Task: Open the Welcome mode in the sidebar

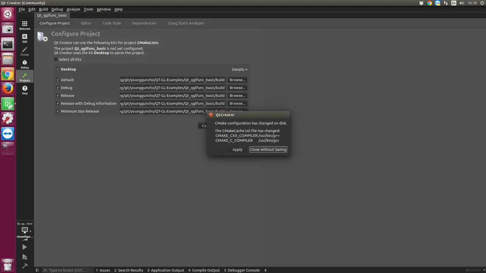Action: pos(25,25)
